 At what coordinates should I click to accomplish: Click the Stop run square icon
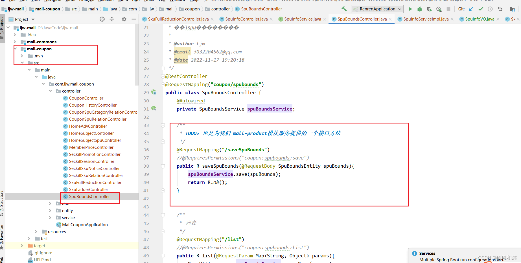click(x=448, y=9)
